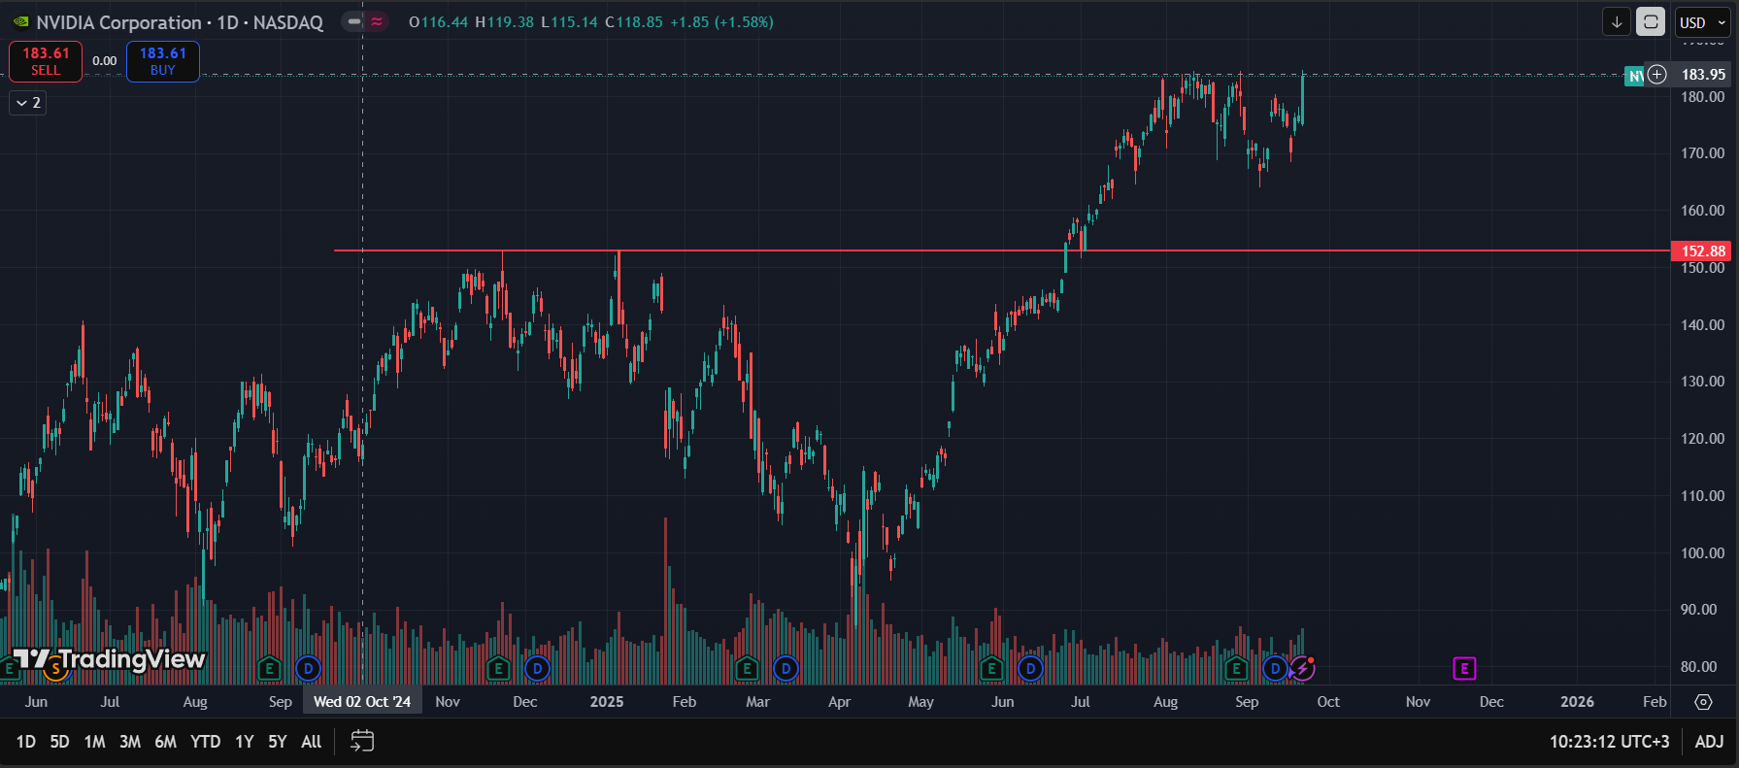Screen dimensions: 1739x768
Task: Toggle the ADJ adjusted data button
Action: (x=1709, y=742)
